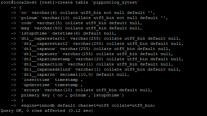Click the primary key definition line

[x=73, y=95]
